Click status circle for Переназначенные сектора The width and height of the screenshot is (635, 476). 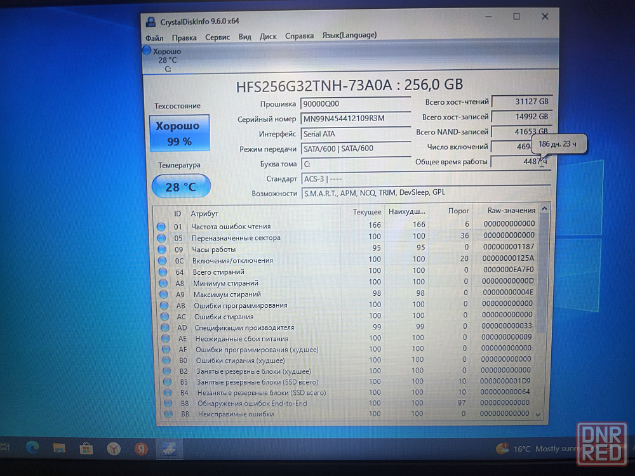[x=161, y=238]
